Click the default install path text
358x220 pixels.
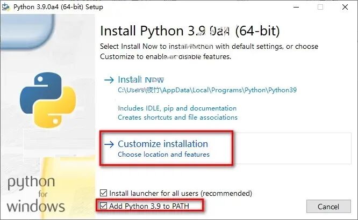pyautogui.click(x=207, y=90)
